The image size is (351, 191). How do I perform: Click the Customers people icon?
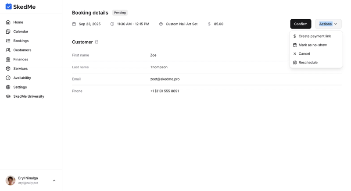click(8, 50)
